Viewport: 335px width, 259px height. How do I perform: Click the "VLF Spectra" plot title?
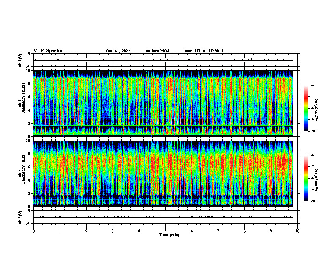(x=48, y=51)
